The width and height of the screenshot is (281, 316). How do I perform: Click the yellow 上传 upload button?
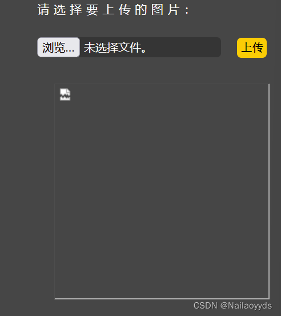click(252, 48)
